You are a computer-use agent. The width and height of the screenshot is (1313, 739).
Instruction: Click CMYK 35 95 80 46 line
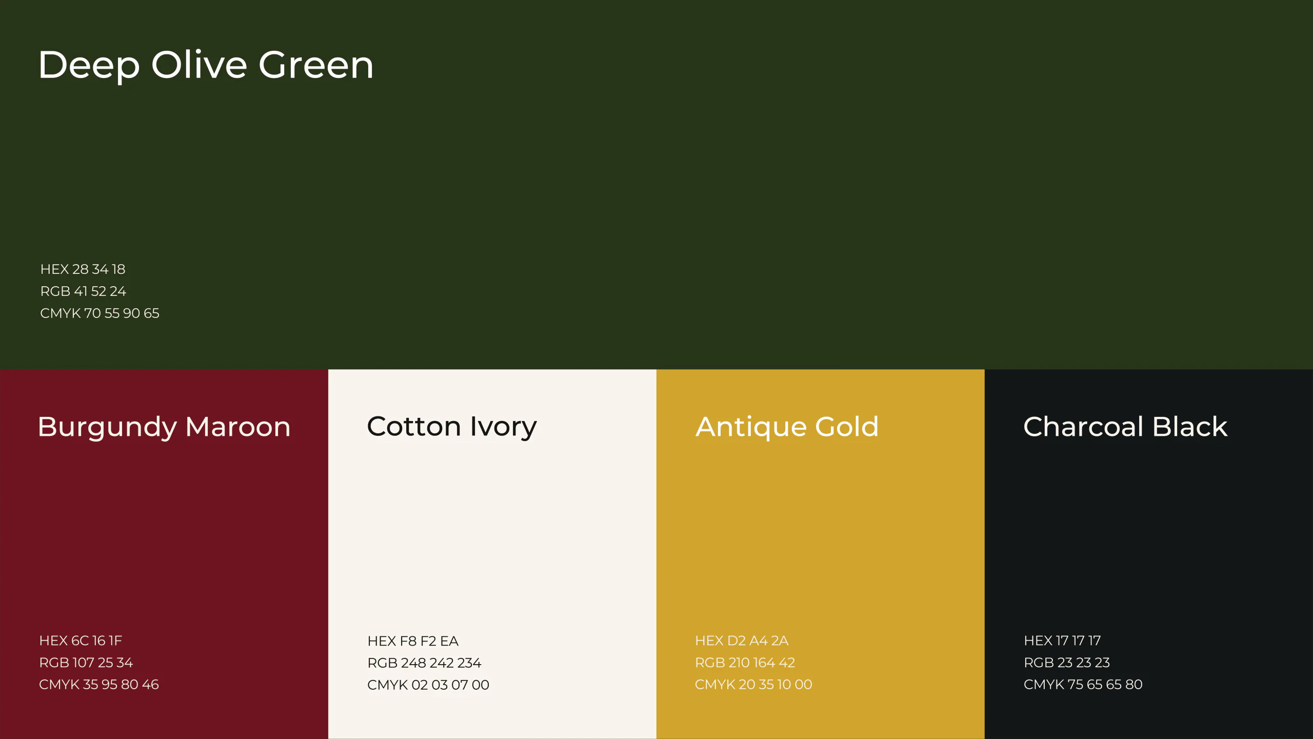point(99,685)
